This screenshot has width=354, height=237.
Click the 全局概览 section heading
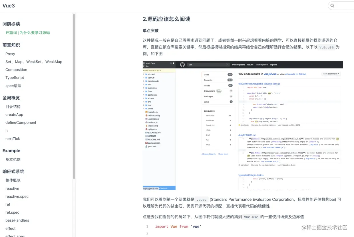11,98
